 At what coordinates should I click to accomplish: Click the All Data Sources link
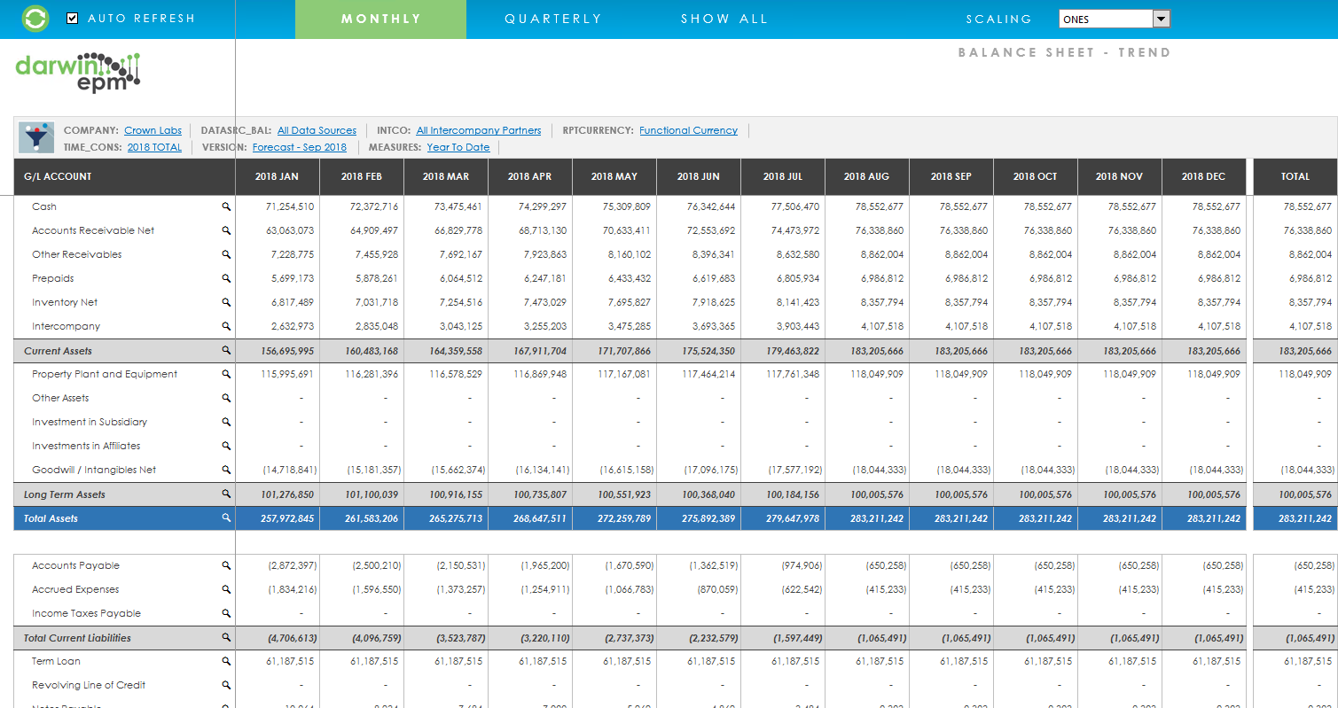(317, 130)
